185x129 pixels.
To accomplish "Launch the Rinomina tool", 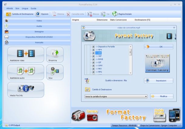I will (x=55, y=55).
